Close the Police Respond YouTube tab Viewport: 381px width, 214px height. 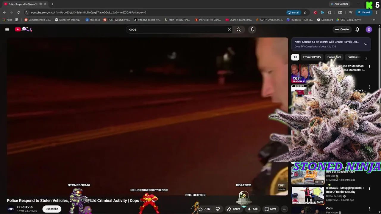tap(45, 4)
